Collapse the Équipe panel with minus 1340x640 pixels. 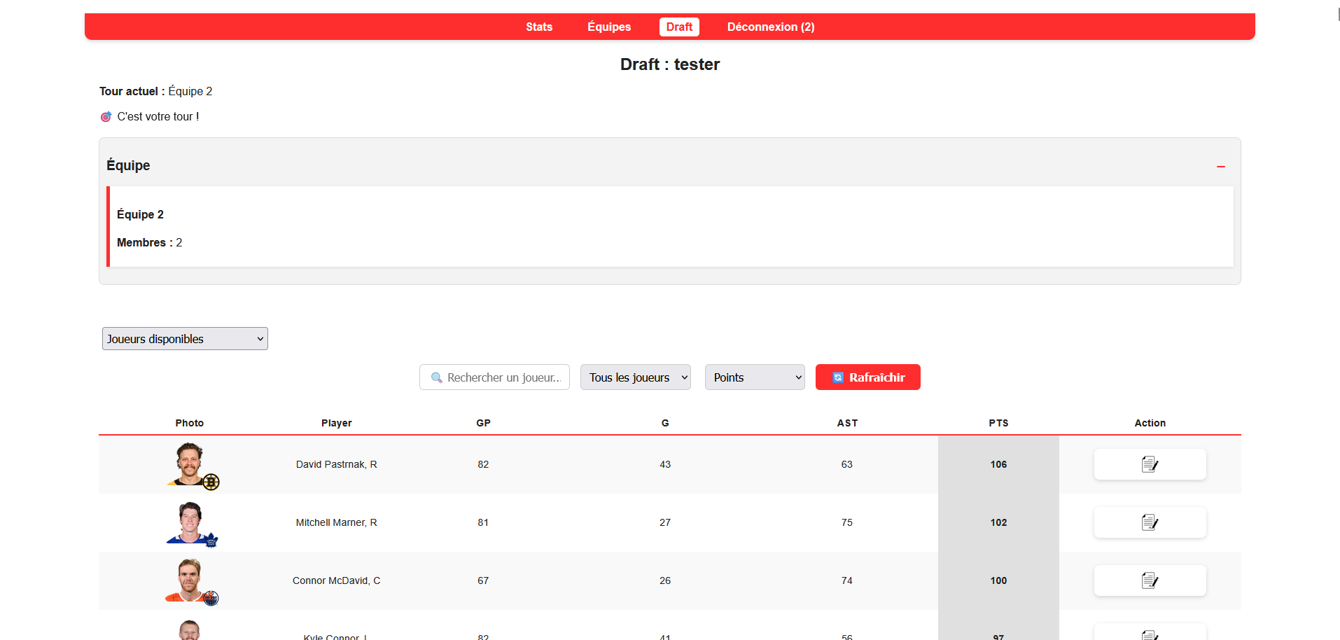[1220, 167]
